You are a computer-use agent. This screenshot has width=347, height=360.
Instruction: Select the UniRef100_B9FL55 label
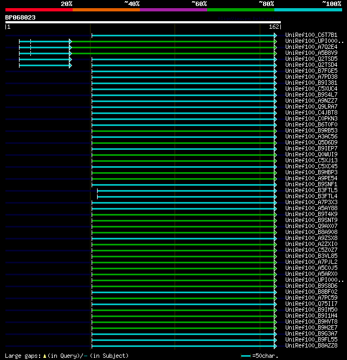click(311, 339)
